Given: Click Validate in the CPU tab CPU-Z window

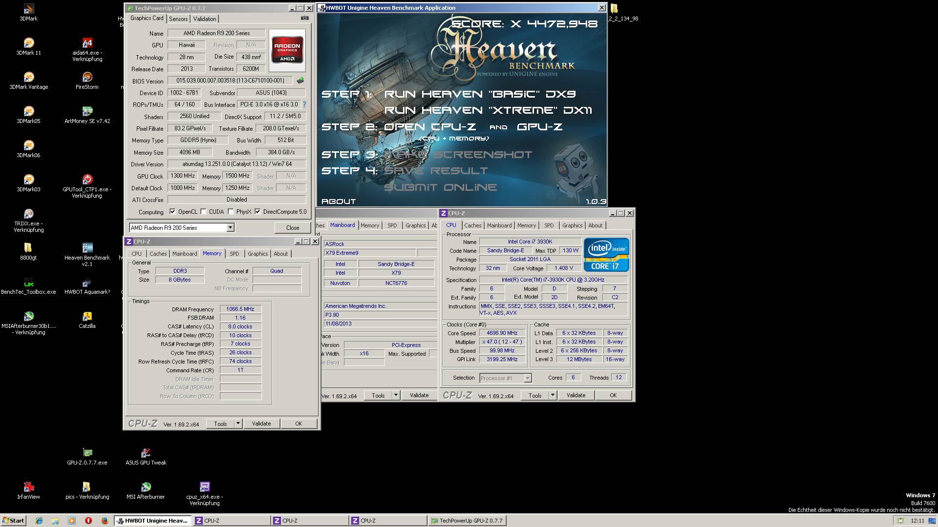Looking at the screenshot, I should 576,395.
